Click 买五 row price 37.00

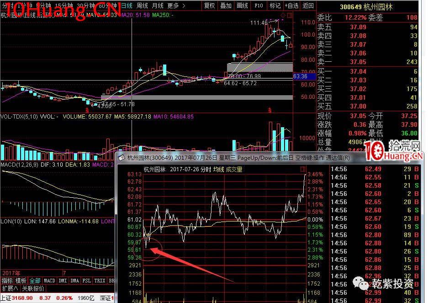(358, 106)
